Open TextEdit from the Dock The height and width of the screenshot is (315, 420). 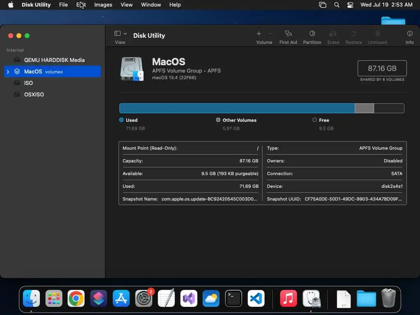click(x=166, y=299)
